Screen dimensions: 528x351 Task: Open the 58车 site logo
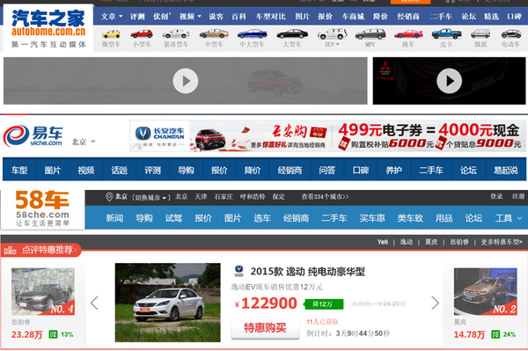pyautogui.click(x=42, y=208)
